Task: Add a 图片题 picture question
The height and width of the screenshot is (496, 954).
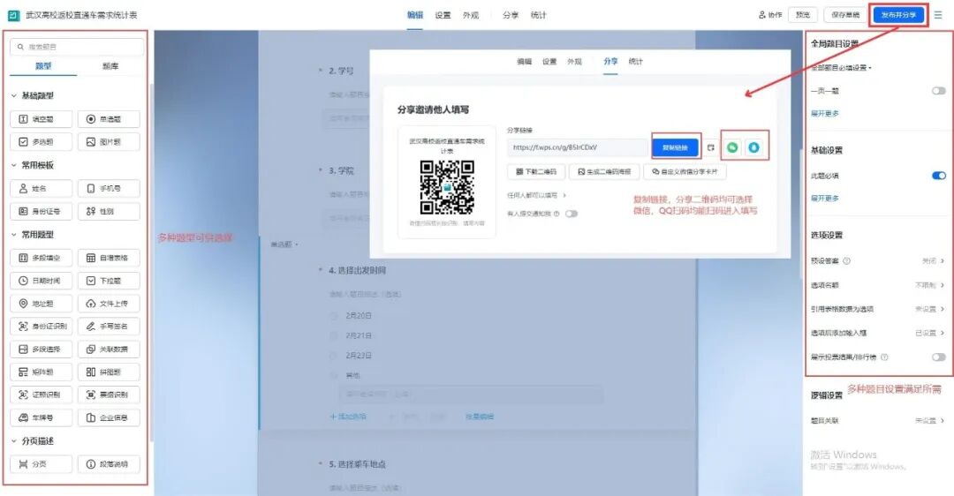Action: click(x=109, y=141)
